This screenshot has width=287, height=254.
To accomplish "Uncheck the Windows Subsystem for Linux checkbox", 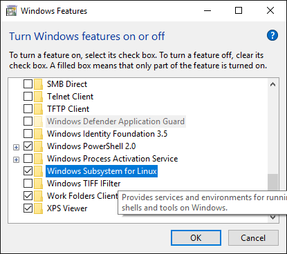I will [x=28, y=171].
